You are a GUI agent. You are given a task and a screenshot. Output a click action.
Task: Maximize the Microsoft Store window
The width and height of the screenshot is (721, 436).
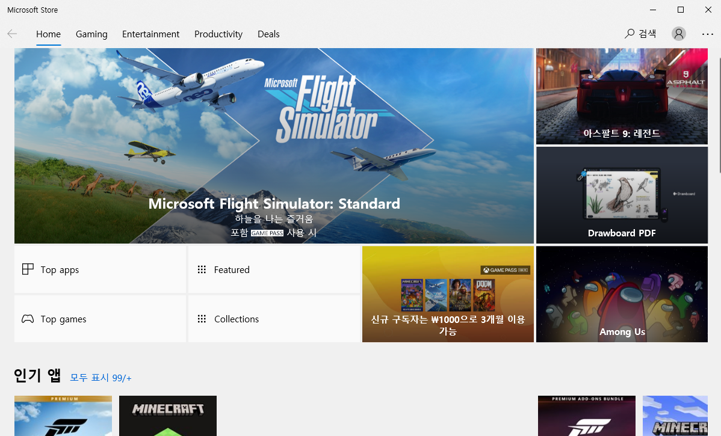click(681, 10)
